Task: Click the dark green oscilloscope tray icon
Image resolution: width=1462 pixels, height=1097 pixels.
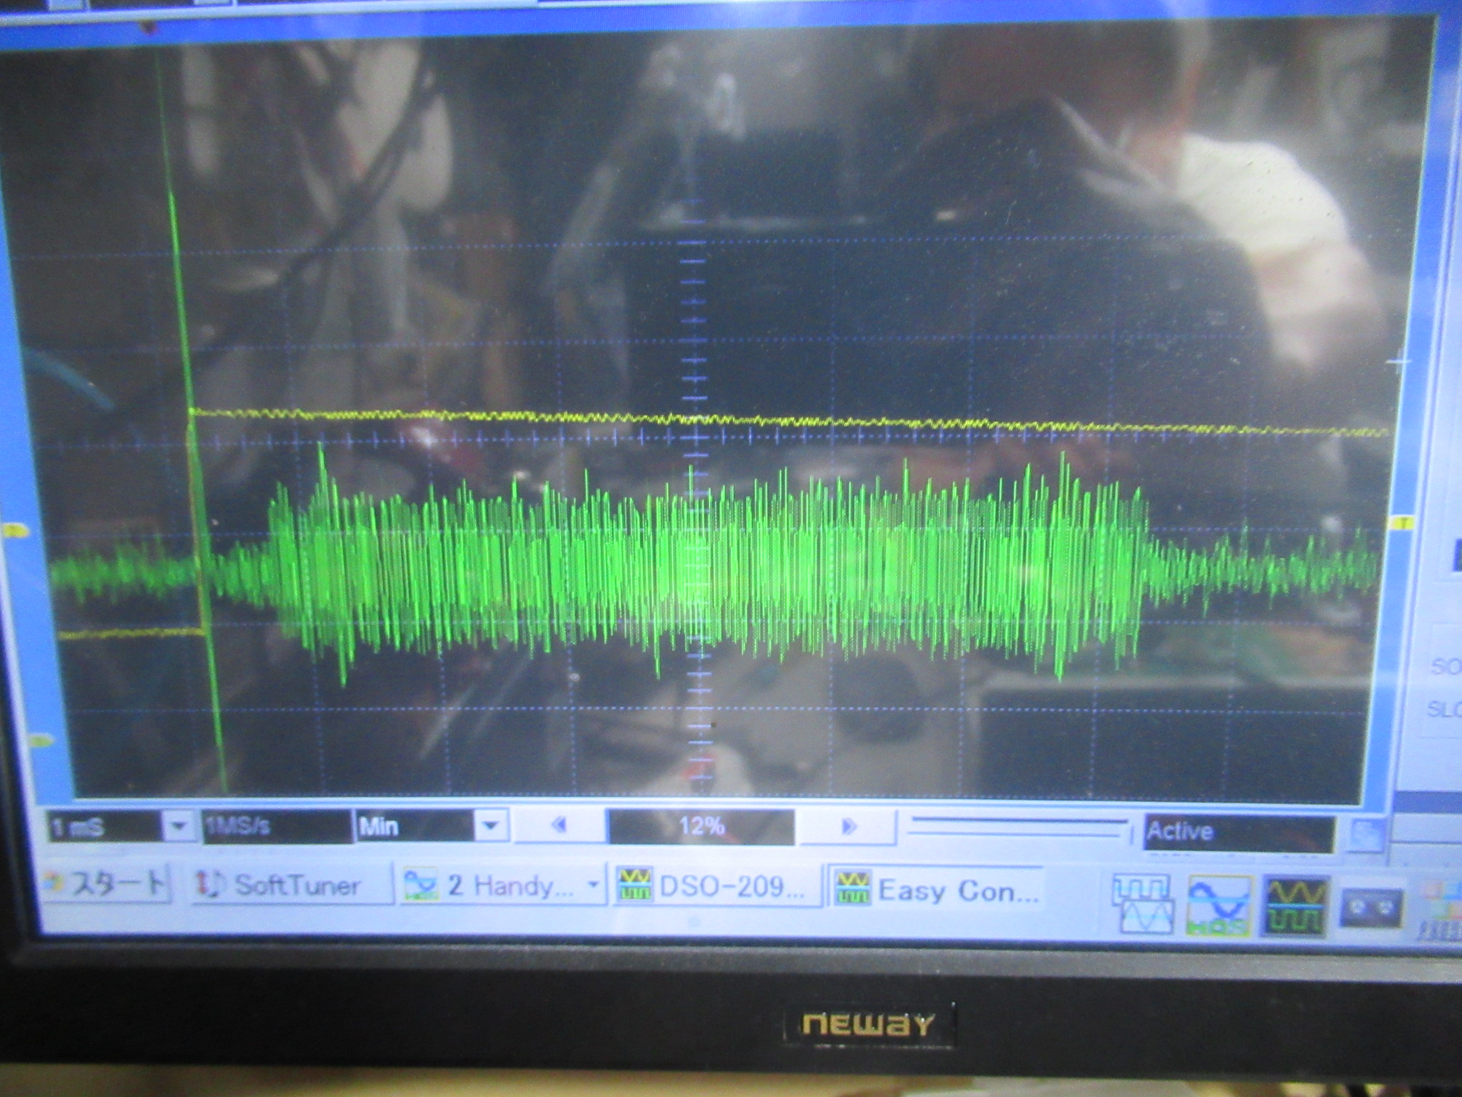Action: [x=1298, y=906]
